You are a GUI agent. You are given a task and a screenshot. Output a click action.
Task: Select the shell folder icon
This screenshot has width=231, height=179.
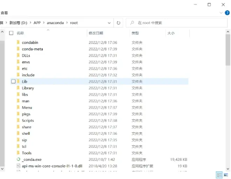click(18, 133)
